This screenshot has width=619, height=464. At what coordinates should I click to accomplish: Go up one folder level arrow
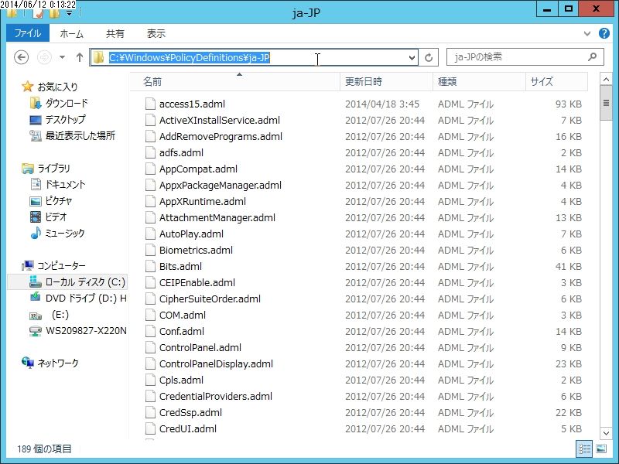coord(80,57)
